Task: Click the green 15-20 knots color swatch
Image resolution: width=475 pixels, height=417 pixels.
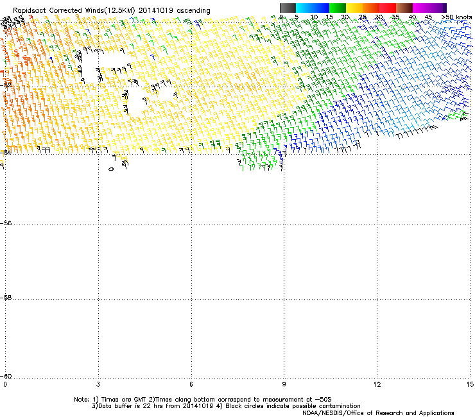Action: (x=338, y=8)
